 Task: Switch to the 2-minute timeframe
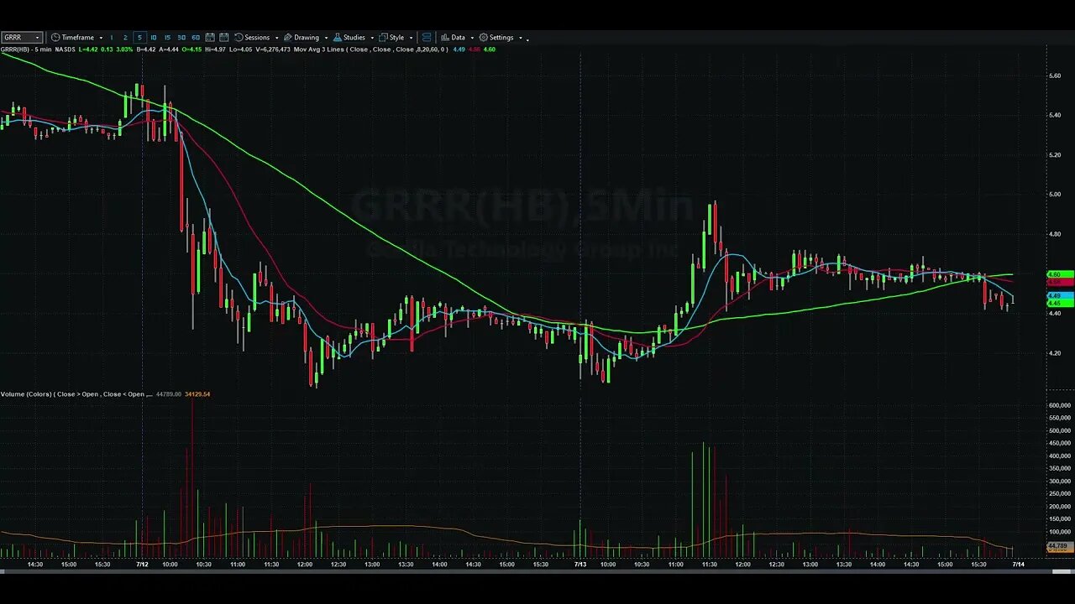click(x=125, y=37)
